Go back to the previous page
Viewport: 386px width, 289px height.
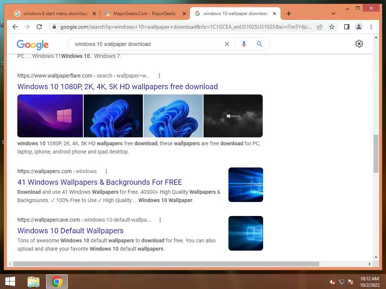pos(15,27)
